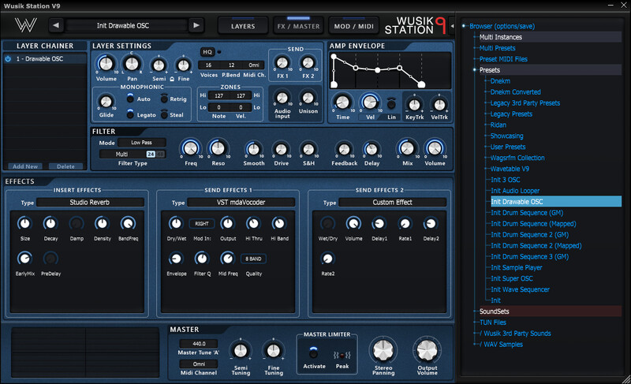Image resolution: width=631 pixels, height=384 pixels.
Task: Click the filter Freq knob
Action: tap(191, 149)
